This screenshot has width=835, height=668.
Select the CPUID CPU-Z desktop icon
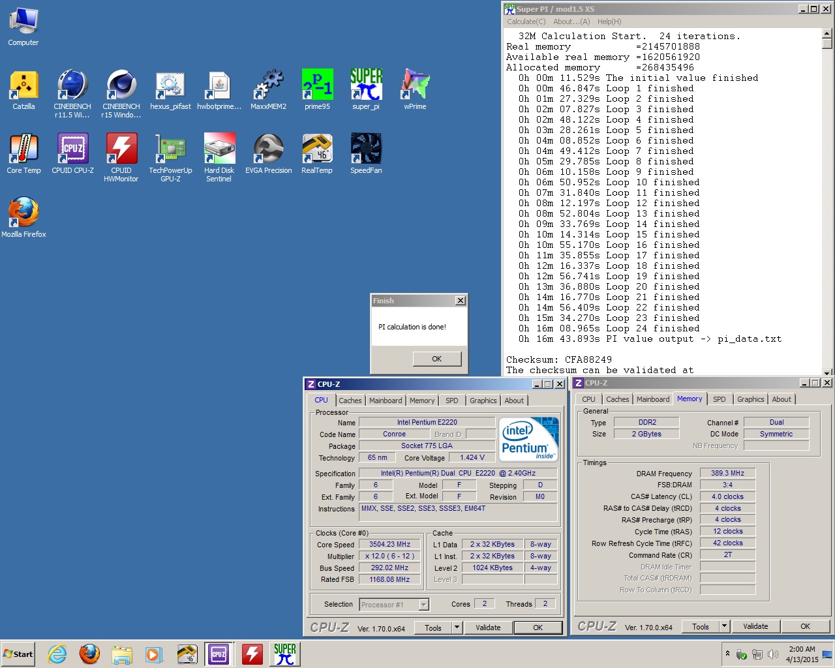pyautogui.click(x=72, y=154)
